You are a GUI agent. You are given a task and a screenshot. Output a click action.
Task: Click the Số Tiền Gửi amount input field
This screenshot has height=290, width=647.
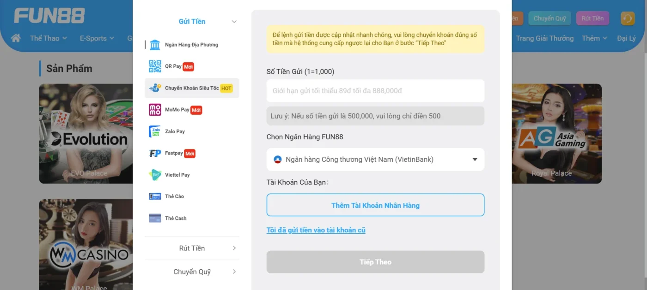pyautogui.click(x=375, y=91)
